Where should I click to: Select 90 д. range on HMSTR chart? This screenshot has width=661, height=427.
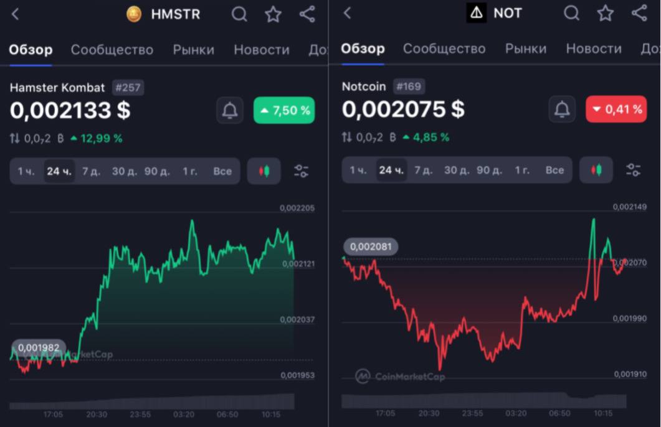click(157, 171)
